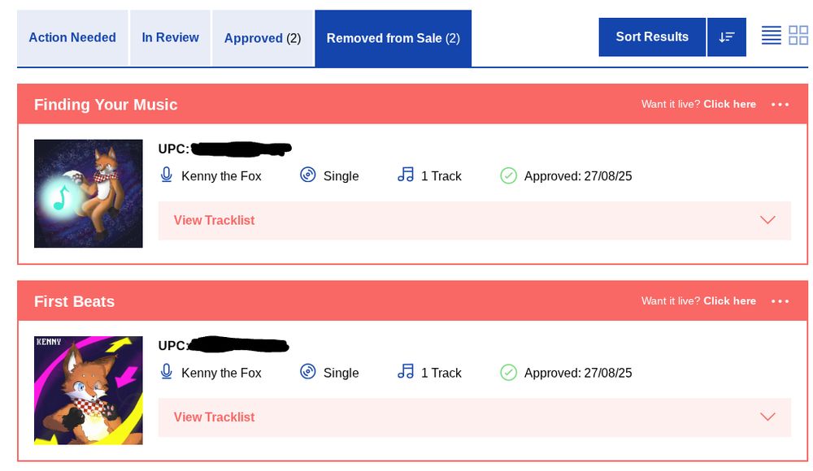Click the microphone icon beside Kenny the Fox in First Beats
Screen dimensions: 813x471
pos(167,373)
